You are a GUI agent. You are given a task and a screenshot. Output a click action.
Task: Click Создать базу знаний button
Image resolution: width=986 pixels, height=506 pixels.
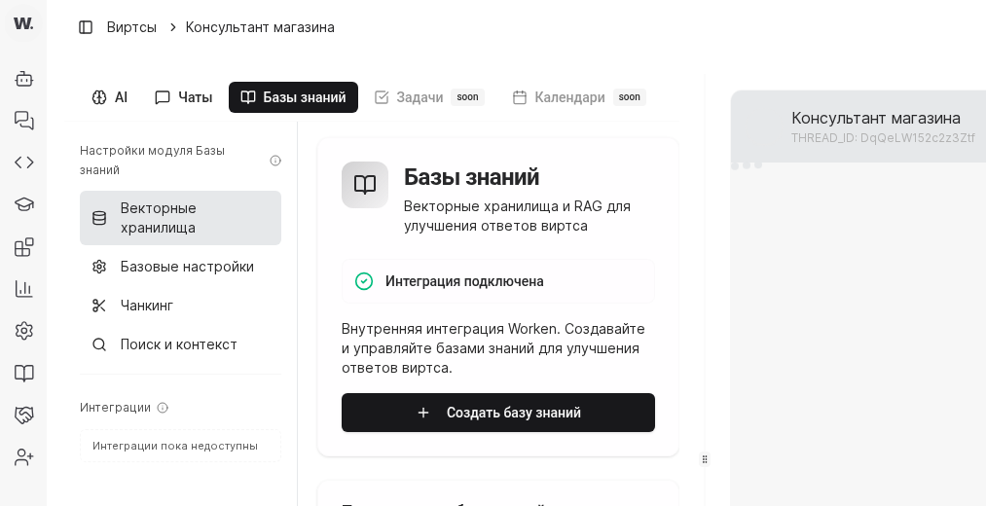pos(498,413)
